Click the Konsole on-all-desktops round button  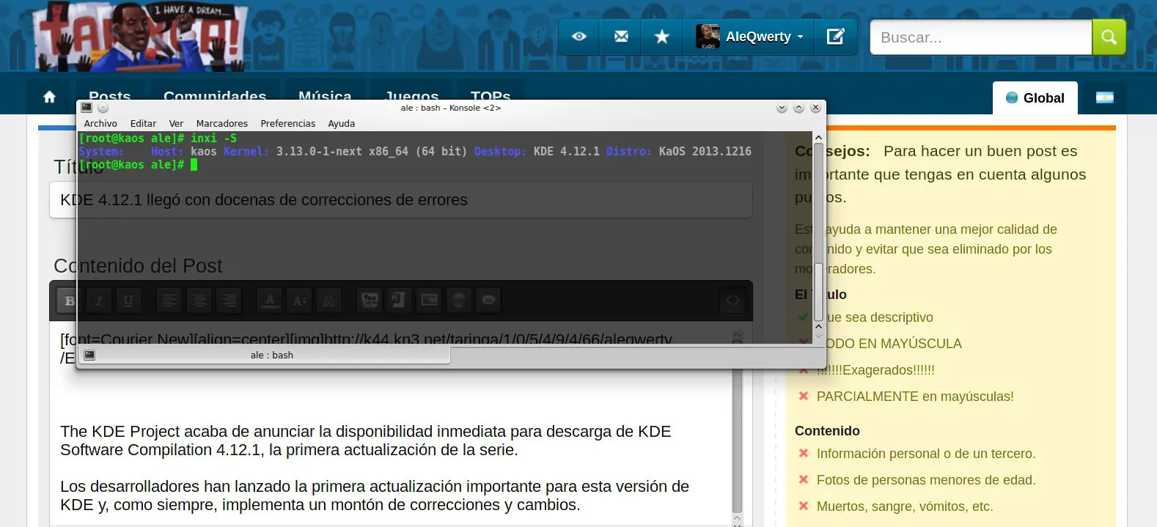(x=103, y=108)
